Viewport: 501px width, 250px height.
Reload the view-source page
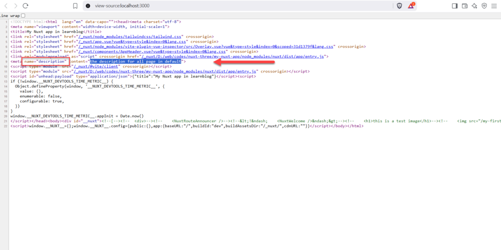tap(26, 5)
